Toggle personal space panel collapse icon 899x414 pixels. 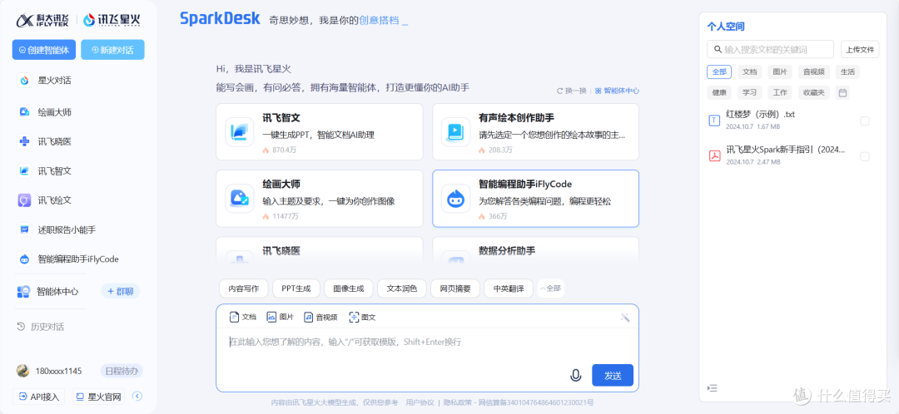tap(712, 387)
